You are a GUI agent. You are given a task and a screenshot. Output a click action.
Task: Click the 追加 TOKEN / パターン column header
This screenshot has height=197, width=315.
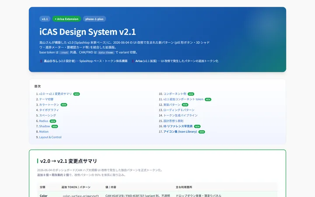(x=76, y=187)
